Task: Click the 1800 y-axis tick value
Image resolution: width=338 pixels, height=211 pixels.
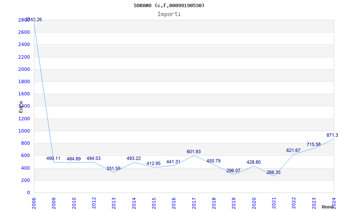Action: [x=24, y=81]
